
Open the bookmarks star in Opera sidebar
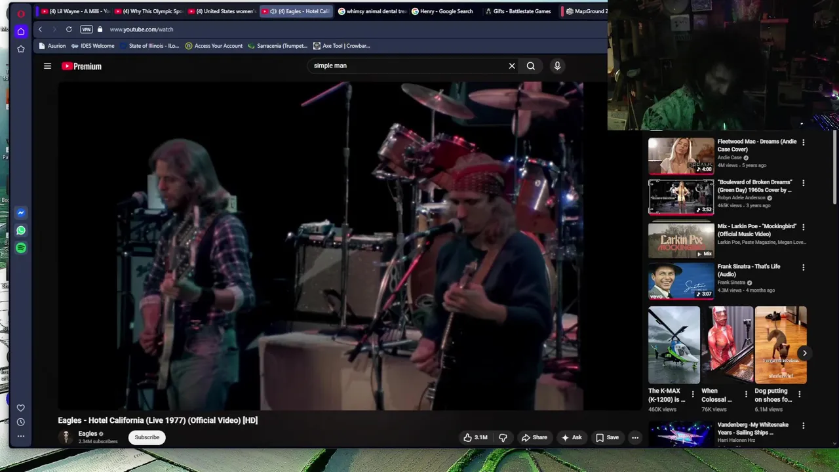[21, 49]
